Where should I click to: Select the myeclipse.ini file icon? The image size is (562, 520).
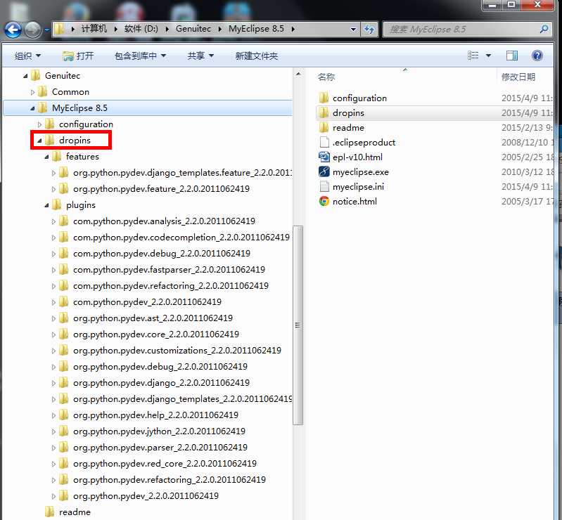[x=324, y=187]
